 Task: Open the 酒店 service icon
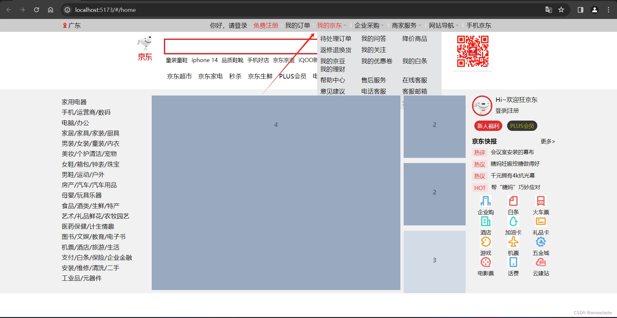tap(486, 221)
